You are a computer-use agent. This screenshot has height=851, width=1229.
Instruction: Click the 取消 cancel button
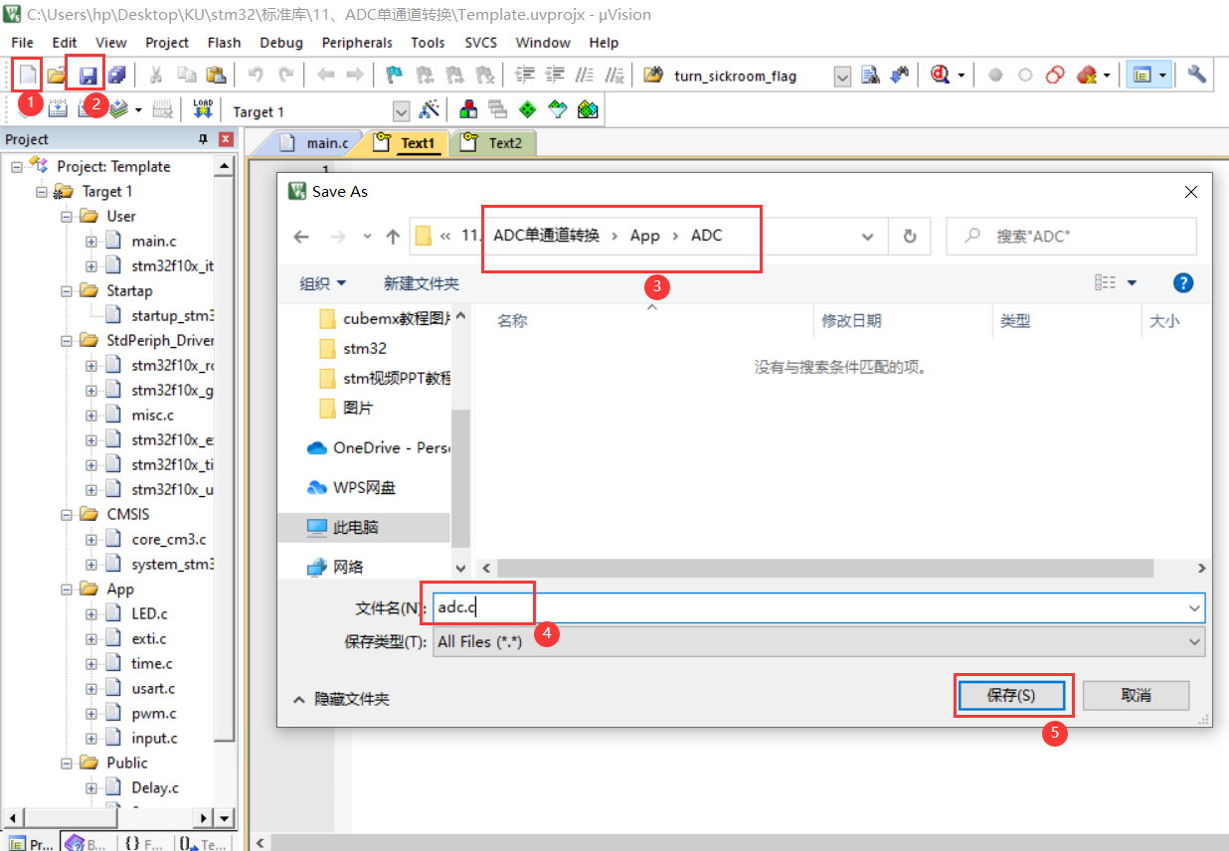[x=1136, y=696]
